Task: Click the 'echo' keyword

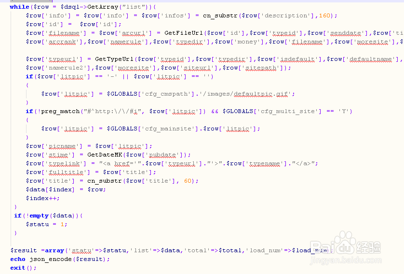Action: (18, 259)
